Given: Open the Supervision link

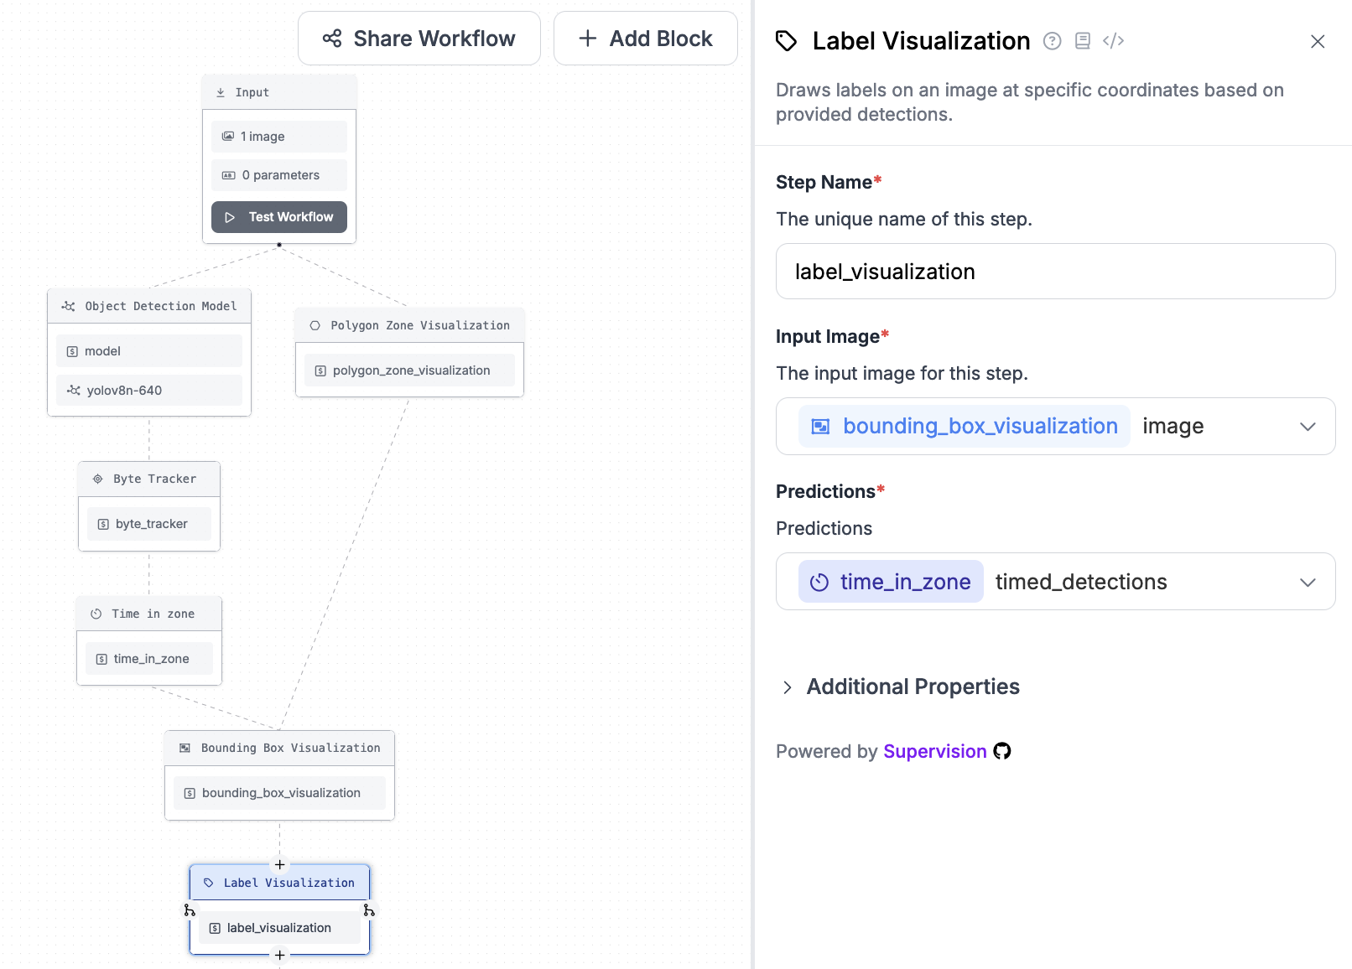Looking at the screenshot, I should point(934,751).
